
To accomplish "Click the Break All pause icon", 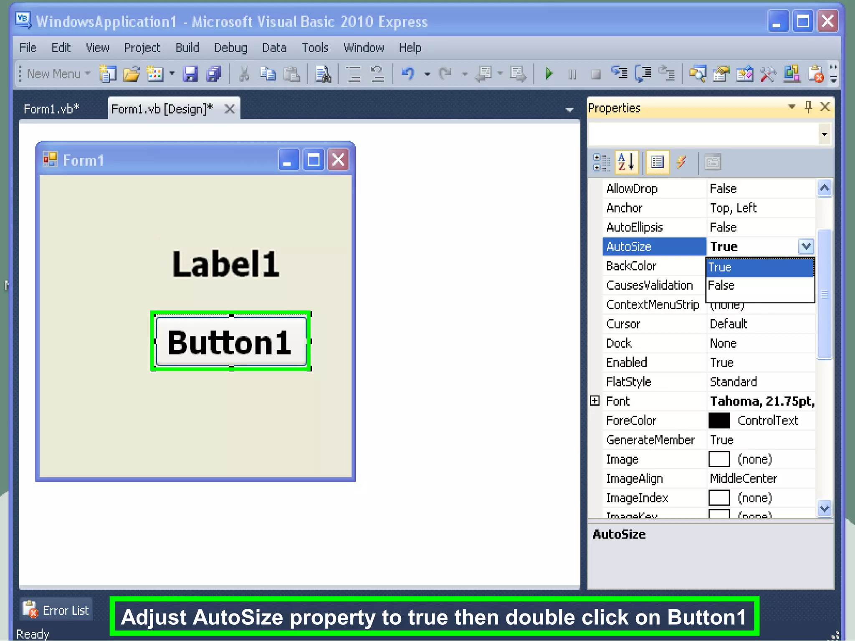I will (572, 74).
